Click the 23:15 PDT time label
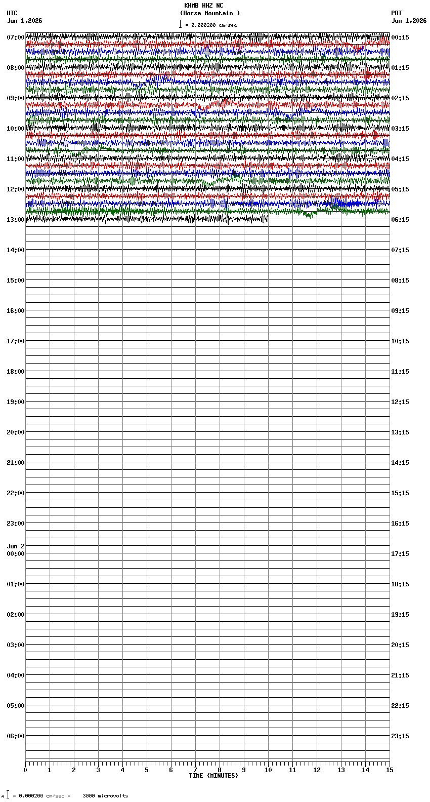Image resolution: width=430 pixels, height=802 pixels. (400, 736)
